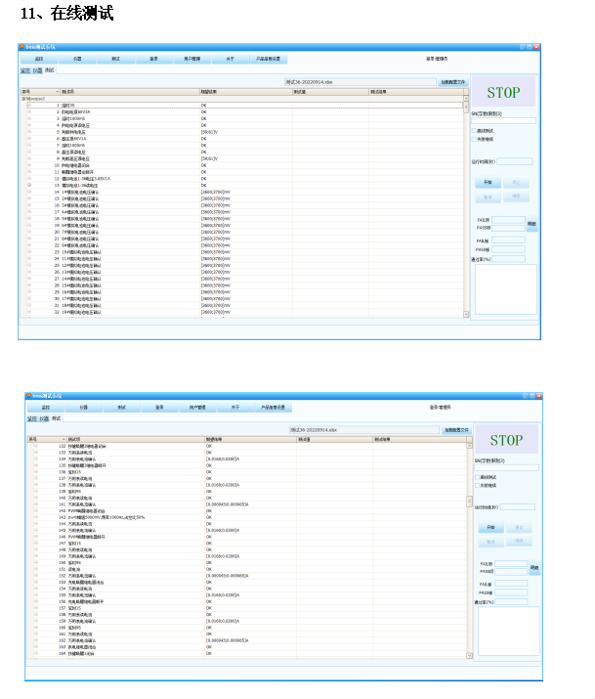Open 监控 toolbar item in upper window
This screenshot has width=595, height=699.
coord(39,59)
